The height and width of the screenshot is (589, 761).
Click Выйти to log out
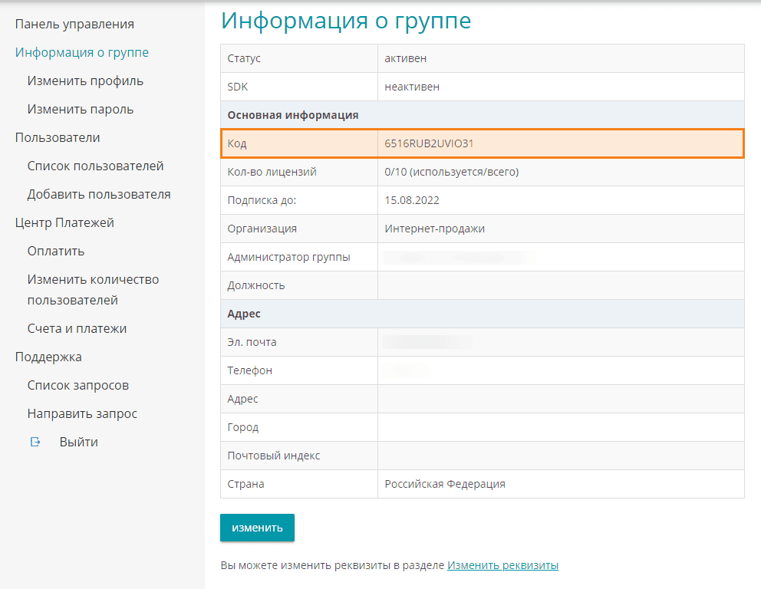click(x=78, y=442)
